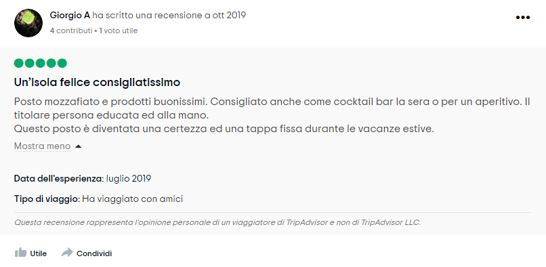Click the review paragraph starting Posto mozzafiato
This screenshot has height=267, width=546.
pos(272,116)
